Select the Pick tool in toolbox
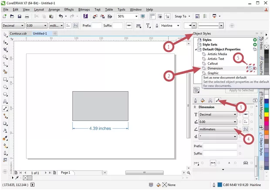The width and height of the screenshot is (270, 190). (x=5, y=34)
